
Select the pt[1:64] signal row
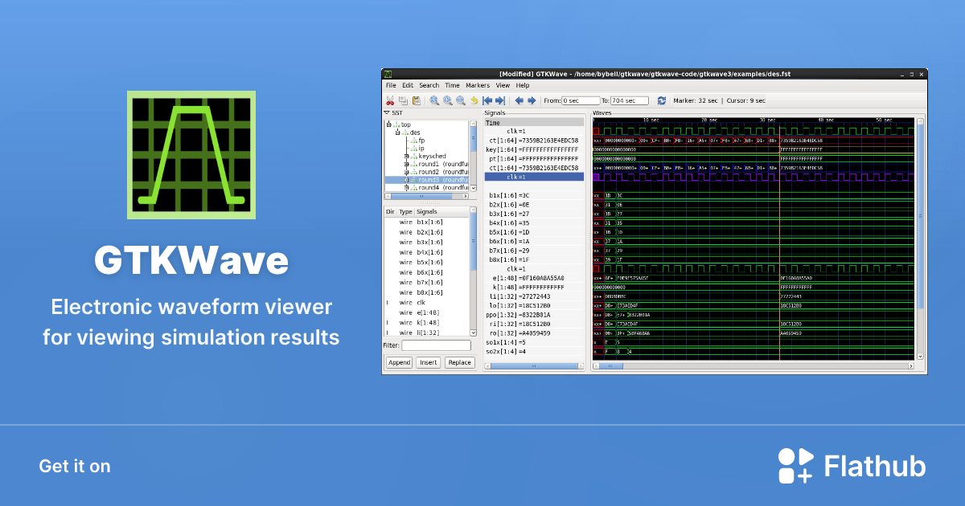click(x=534, y=158)
